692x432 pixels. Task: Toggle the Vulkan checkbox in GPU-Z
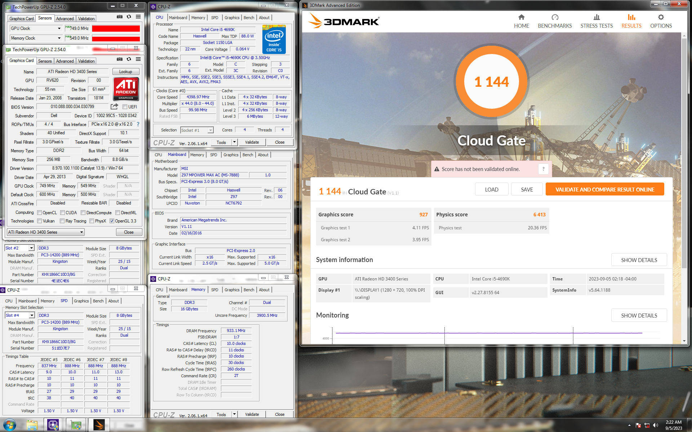(x=40, y=221)
